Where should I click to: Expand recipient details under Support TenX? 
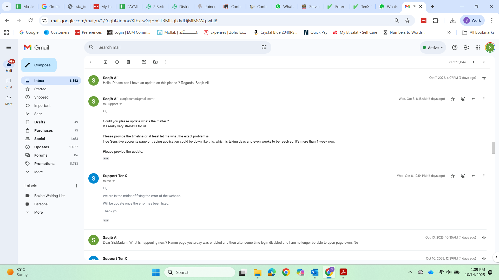(x=114, y=181)
